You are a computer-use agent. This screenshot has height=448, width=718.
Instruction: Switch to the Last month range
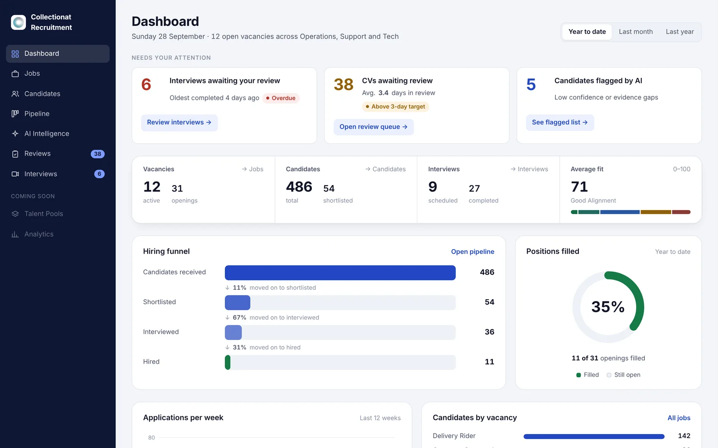636,32
